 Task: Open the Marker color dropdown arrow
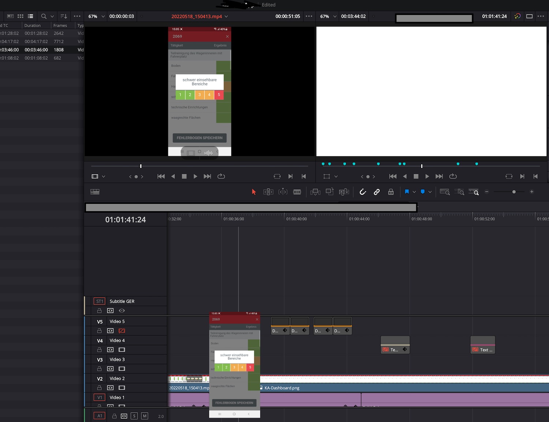(x=430, y=192)
